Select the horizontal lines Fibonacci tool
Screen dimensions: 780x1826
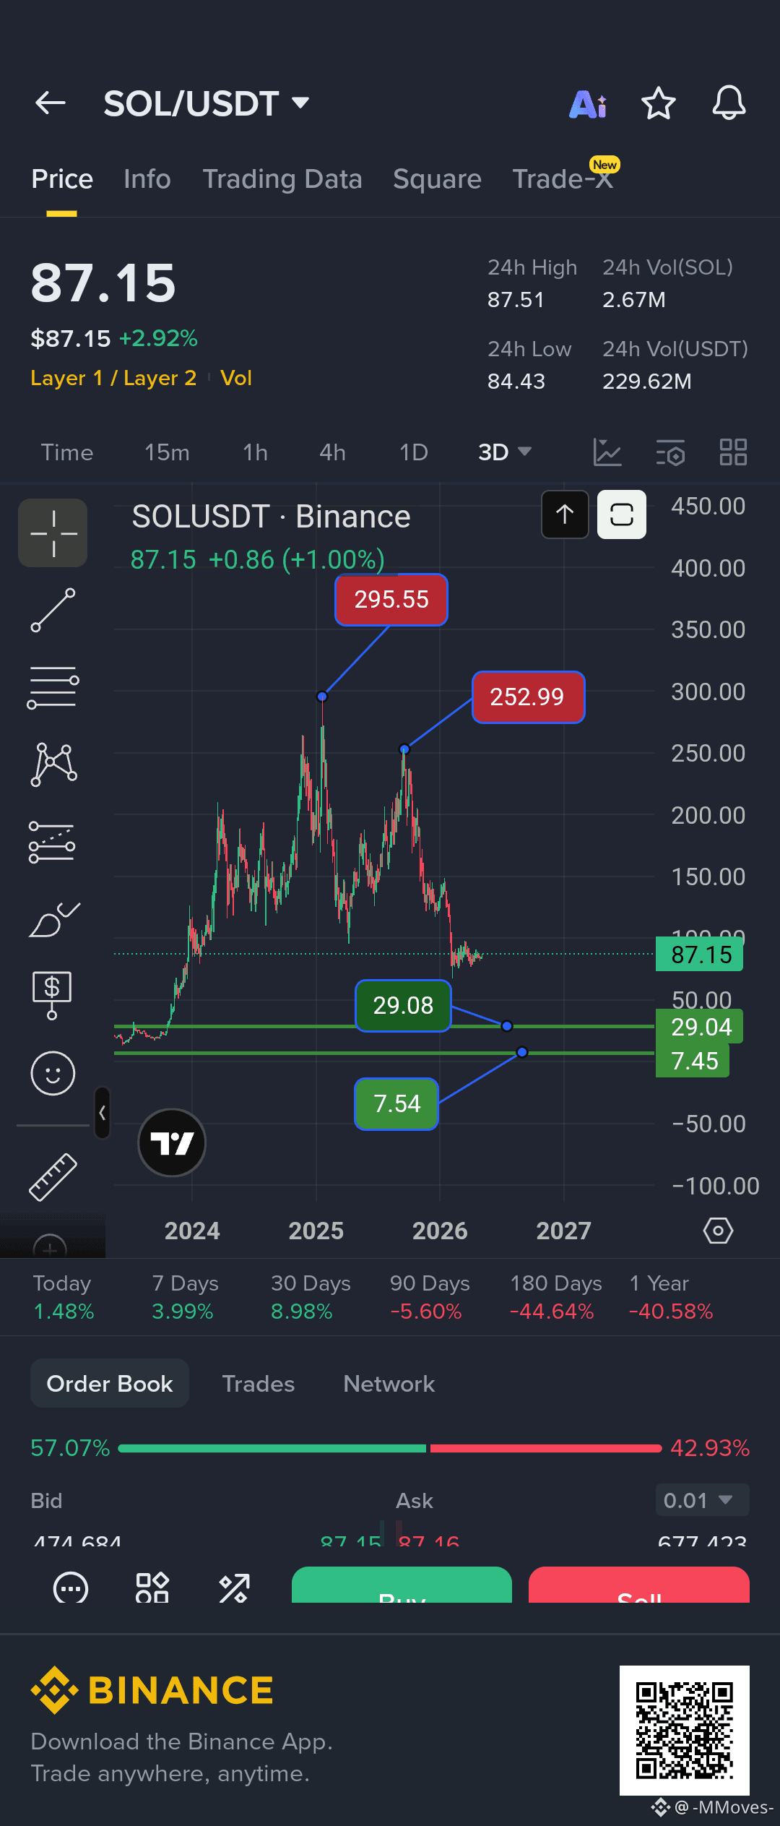(53, 687)
